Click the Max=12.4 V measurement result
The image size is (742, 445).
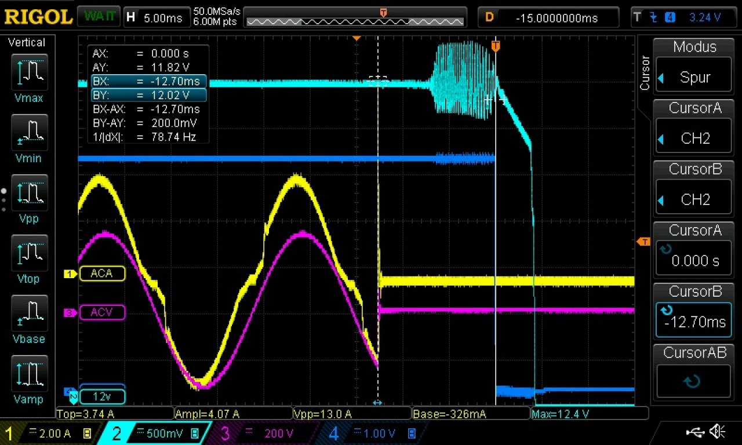click(588, 414)
